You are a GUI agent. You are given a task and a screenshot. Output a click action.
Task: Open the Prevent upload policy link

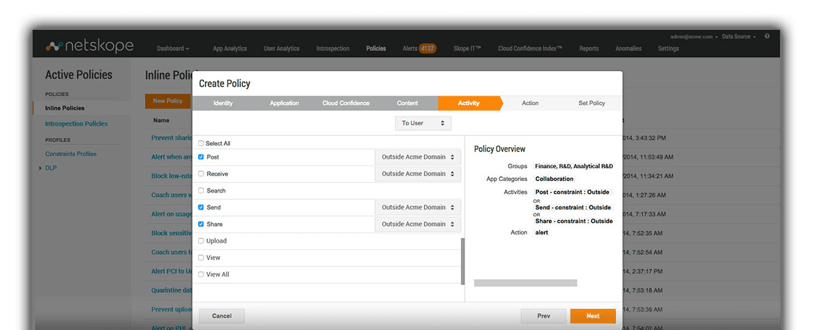[171, 310]
